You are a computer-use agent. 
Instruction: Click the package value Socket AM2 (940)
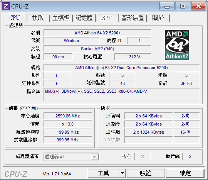click(x=97, y=49)
